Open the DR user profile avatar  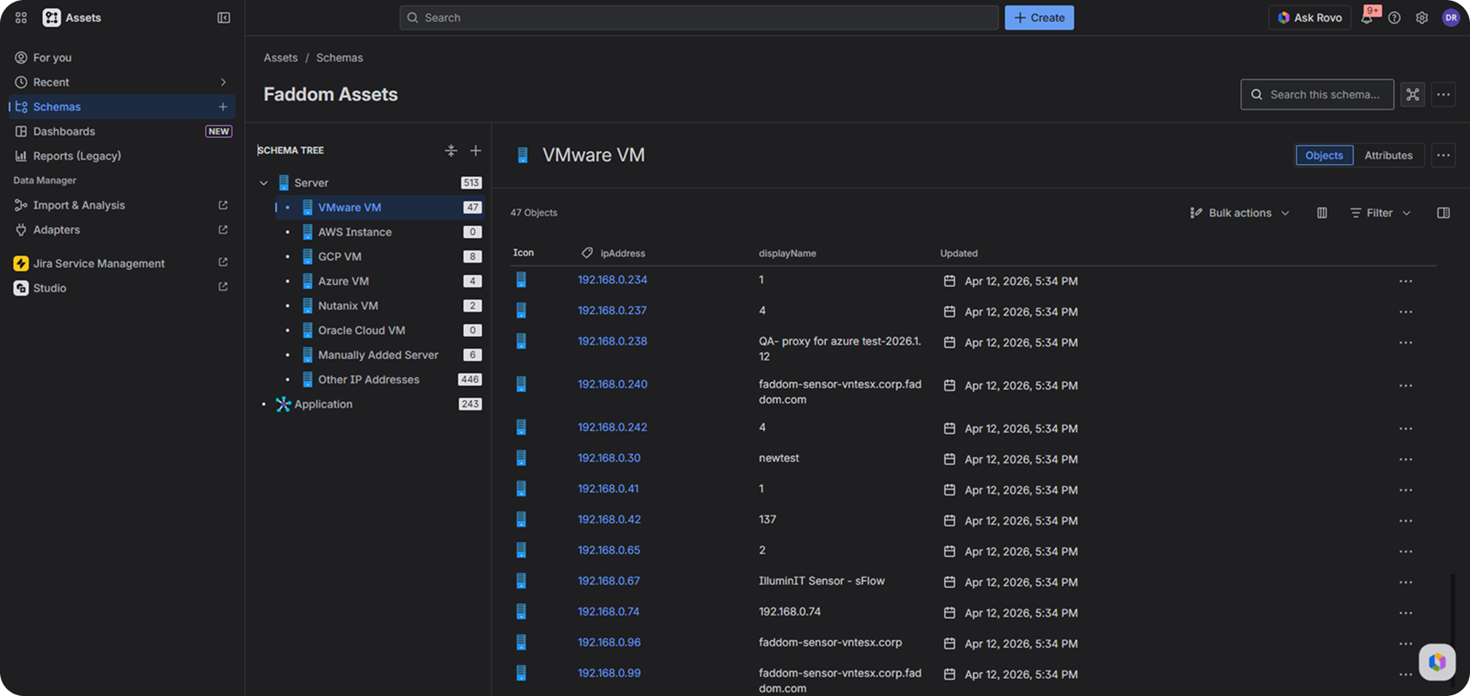click(1451, 18)
